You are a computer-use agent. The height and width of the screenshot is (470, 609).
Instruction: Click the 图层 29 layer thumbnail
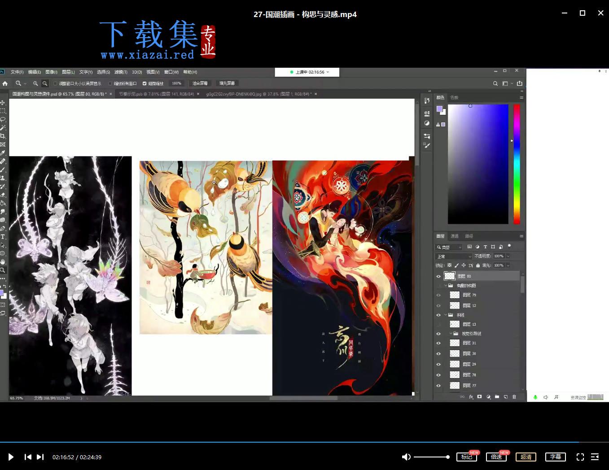455,364
